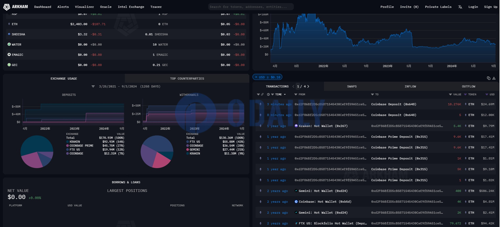Click Gemini Hot Wallet icon in 400 ETH row

click(x=296, y=191)
